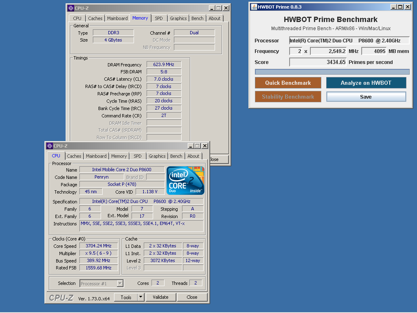Select About tab in front CPU-Z window

[x=193, y=156]
